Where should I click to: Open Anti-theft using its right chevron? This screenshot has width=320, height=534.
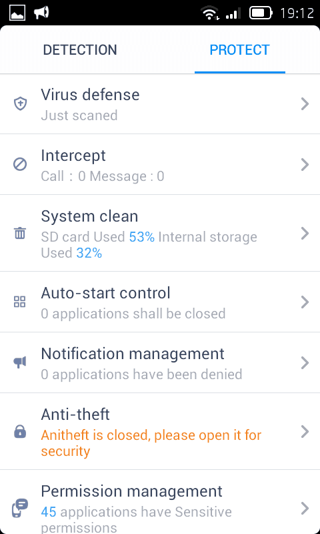point(305,431)
